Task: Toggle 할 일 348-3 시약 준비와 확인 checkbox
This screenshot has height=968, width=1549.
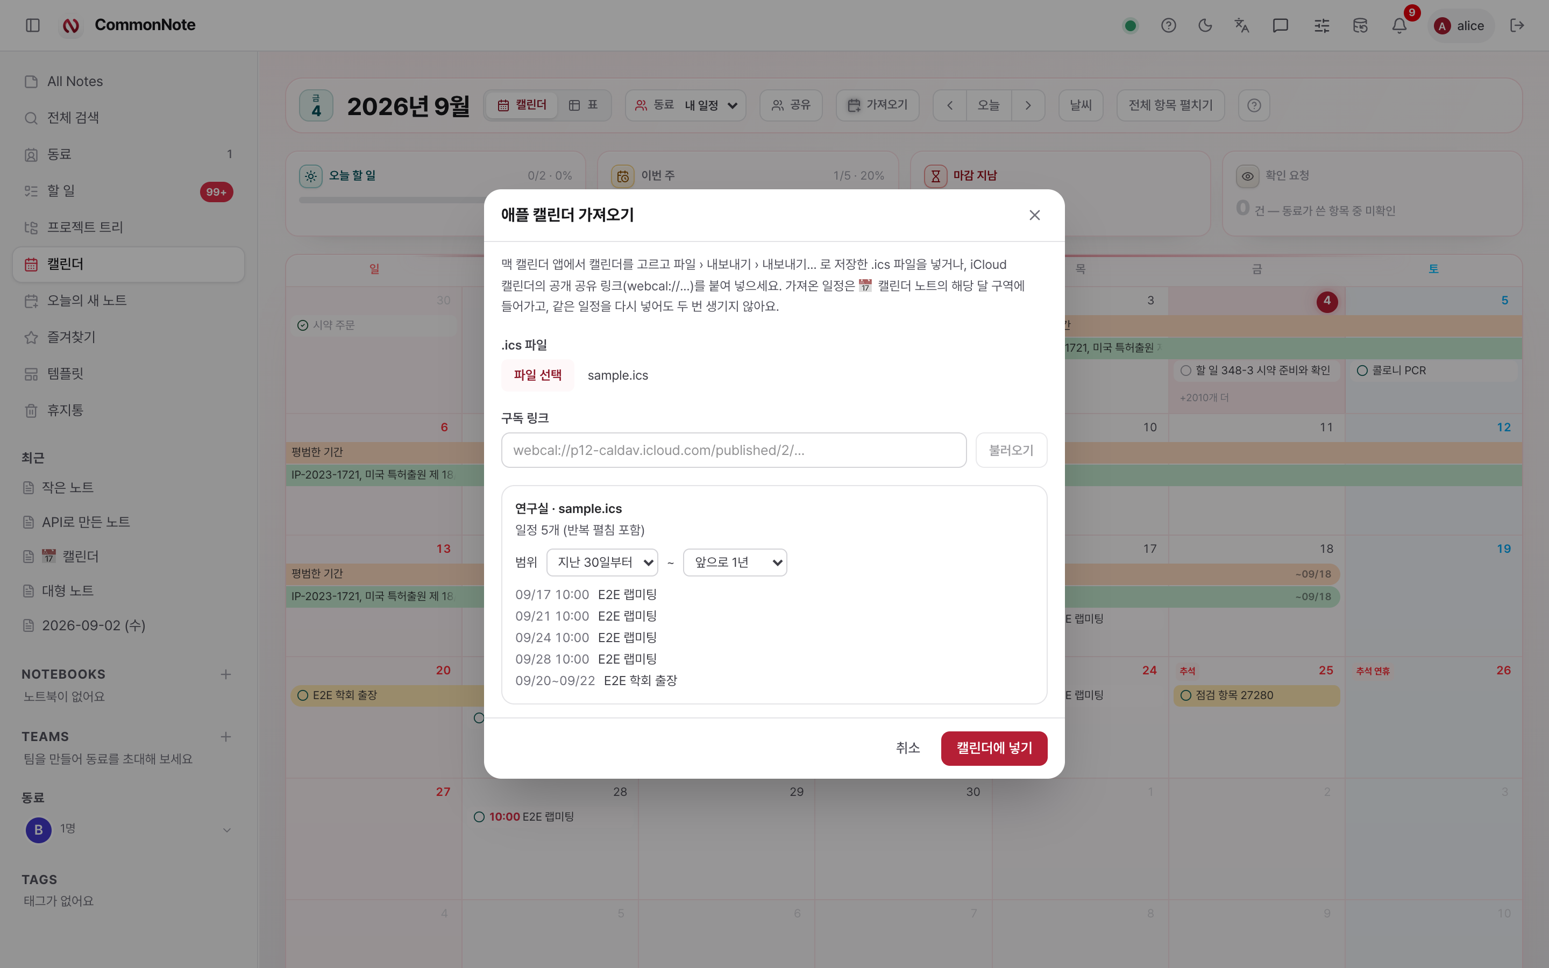Action: click(1185, 371)
